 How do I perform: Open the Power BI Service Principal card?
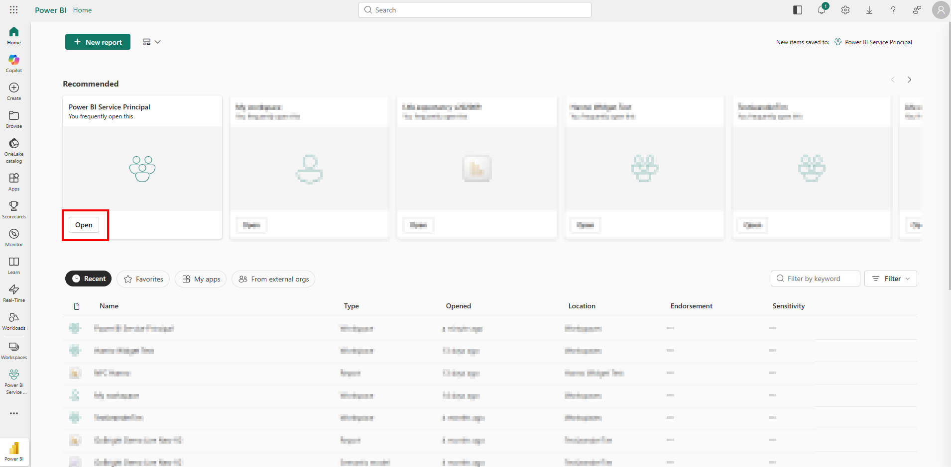pos(84,225)
